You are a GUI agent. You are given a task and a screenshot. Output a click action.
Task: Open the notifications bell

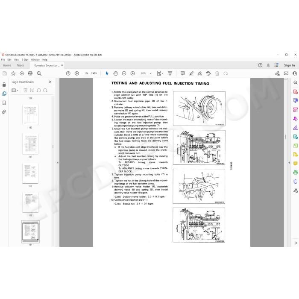point(268,65)
